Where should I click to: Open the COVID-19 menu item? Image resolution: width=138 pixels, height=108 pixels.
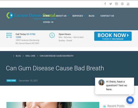click(48, 22)
